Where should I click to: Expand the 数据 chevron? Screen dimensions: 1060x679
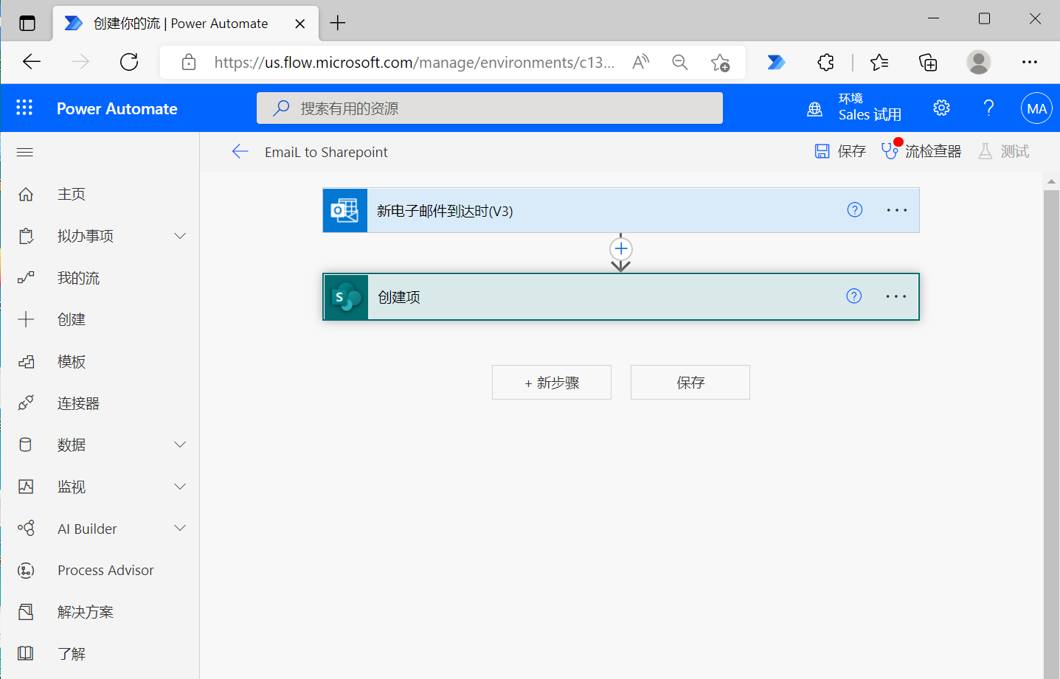coord(180,445)
